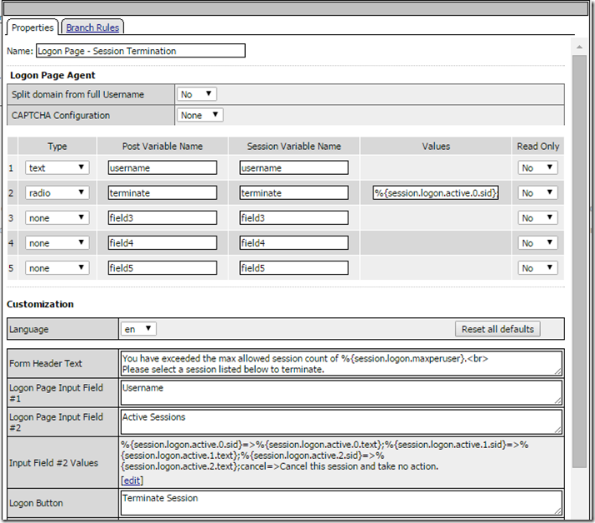The height and width of the screenshot is (523, 595).
Task: Click the edit link under Input Field #2 Values
Action: coord(131,481)
